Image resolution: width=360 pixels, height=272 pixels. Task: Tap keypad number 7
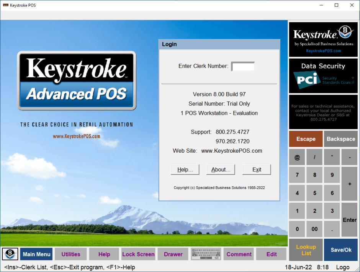coord(297,175)
